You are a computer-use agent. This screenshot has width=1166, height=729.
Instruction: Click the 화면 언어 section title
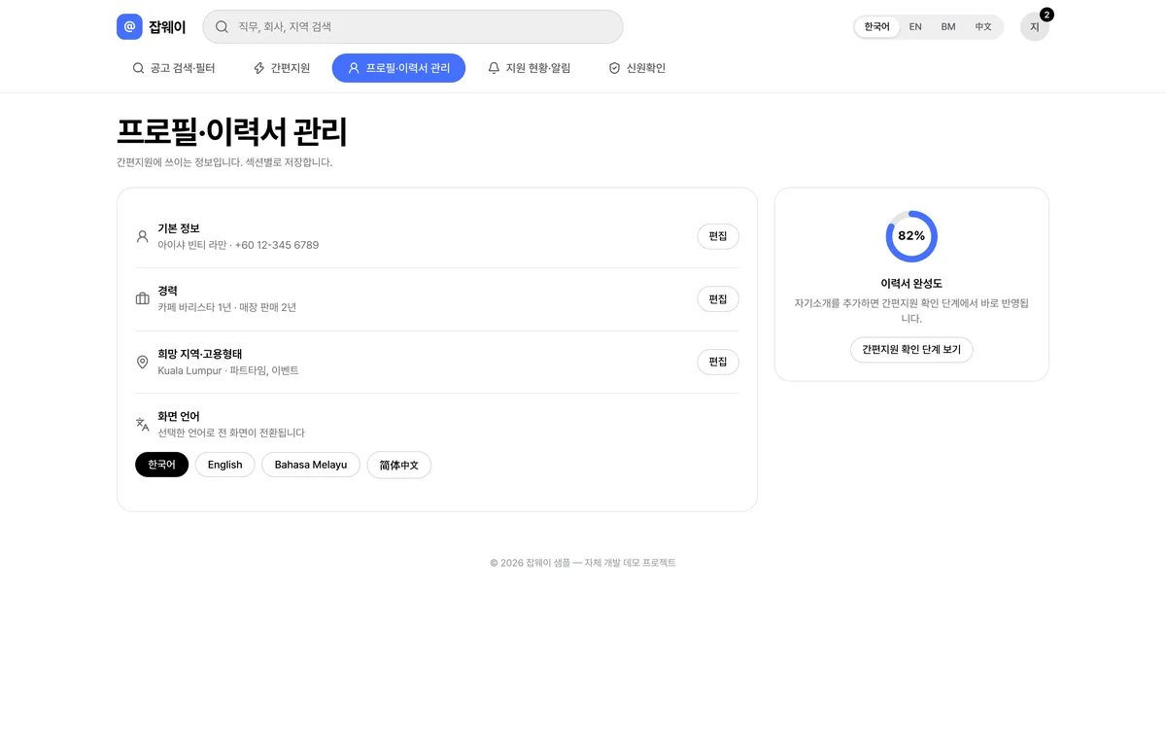point(179,416)
